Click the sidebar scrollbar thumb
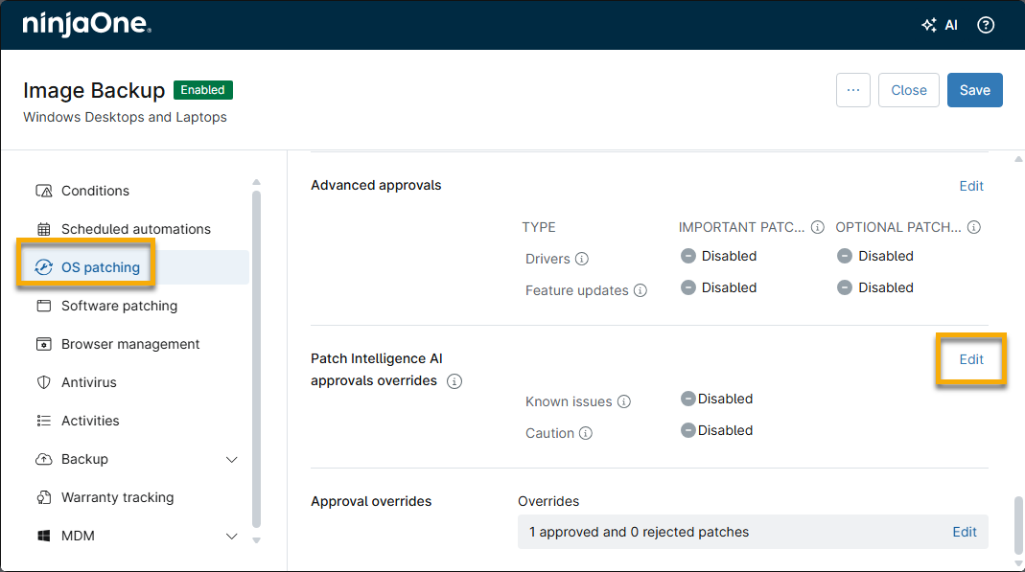This screenshot has height=572, width=1025. pyautogui.click(x=256, y=359)
